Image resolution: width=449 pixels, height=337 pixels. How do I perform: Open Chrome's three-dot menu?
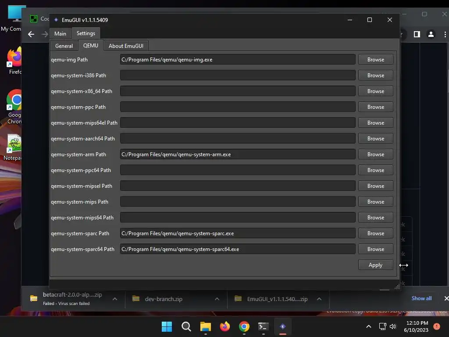445,34
